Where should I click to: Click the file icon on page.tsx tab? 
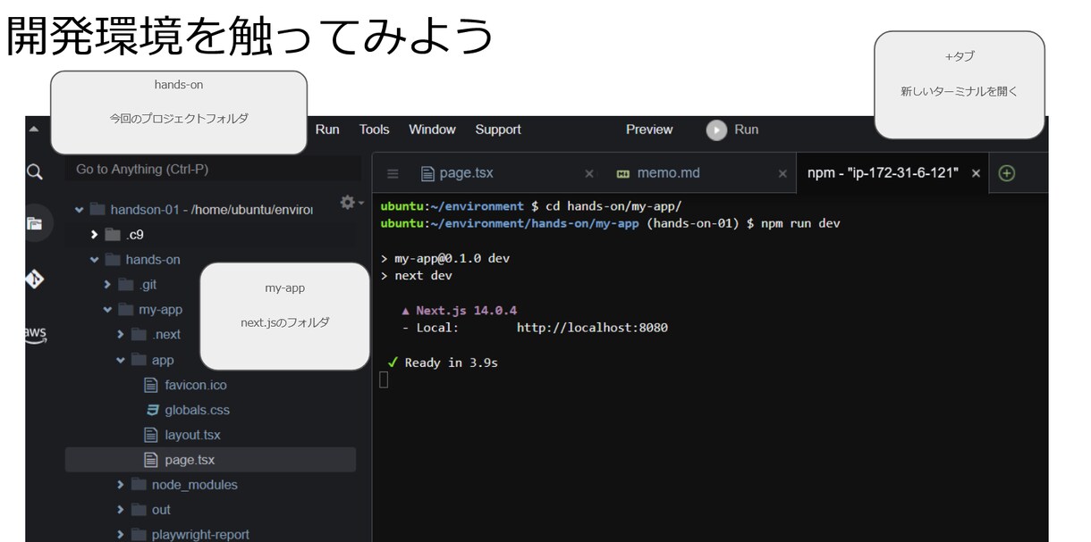point(427,173)
